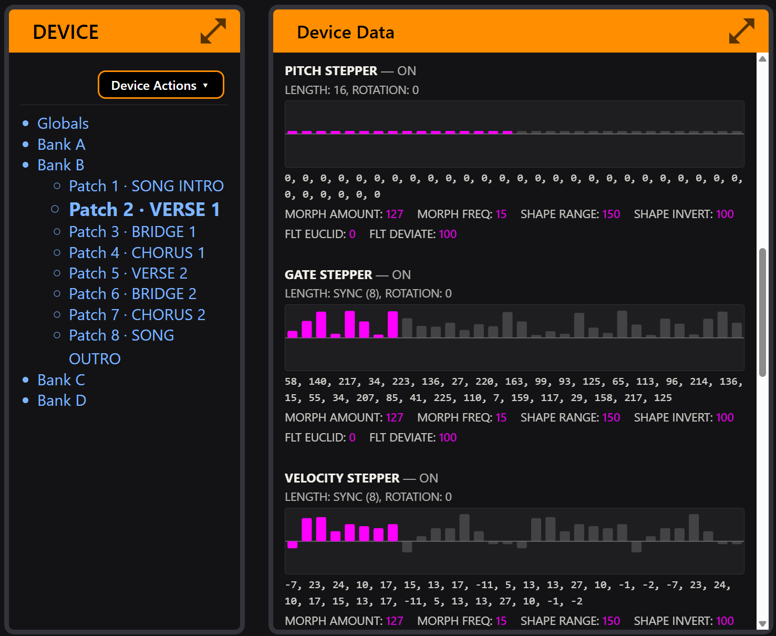Click the Gate Stepper bar chart
This screenshot has width=776, height=636.
click(514, 337)
